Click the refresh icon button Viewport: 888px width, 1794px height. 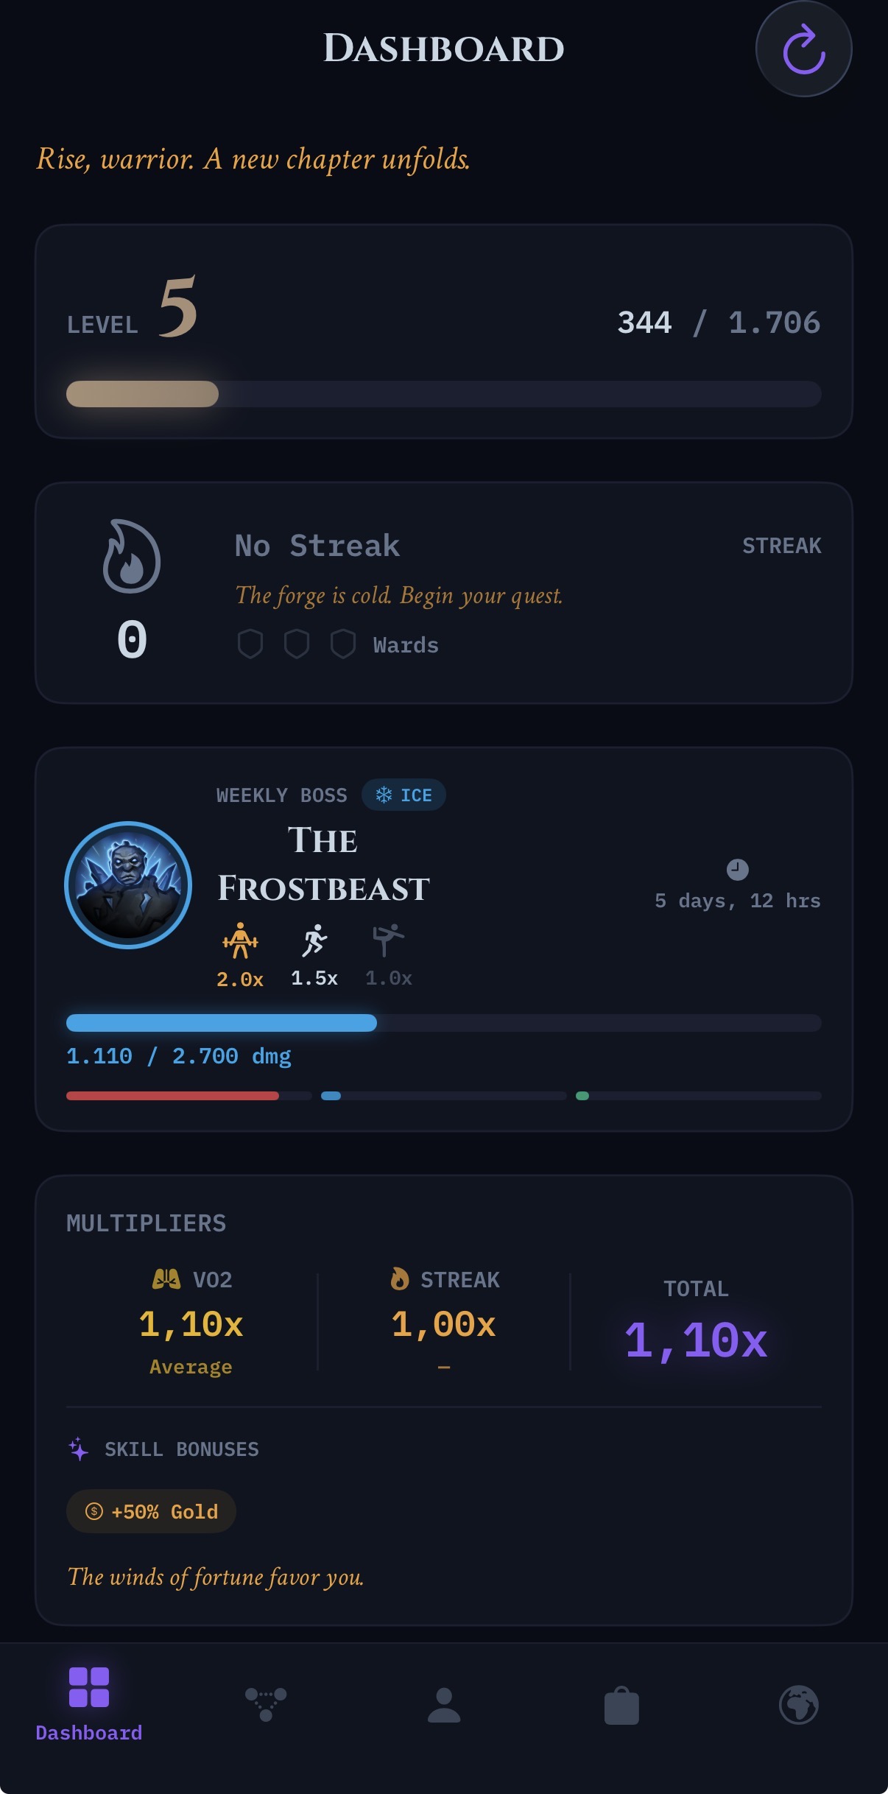[x=803, y=49]
